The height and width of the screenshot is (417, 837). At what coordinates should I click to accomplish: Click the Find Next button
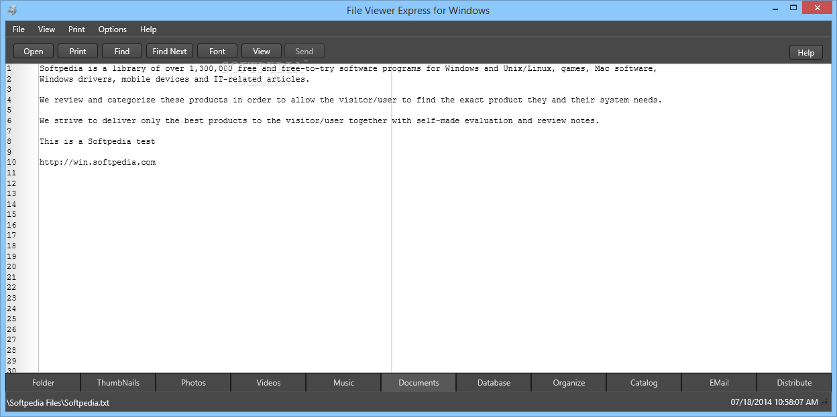click(170, 52)
